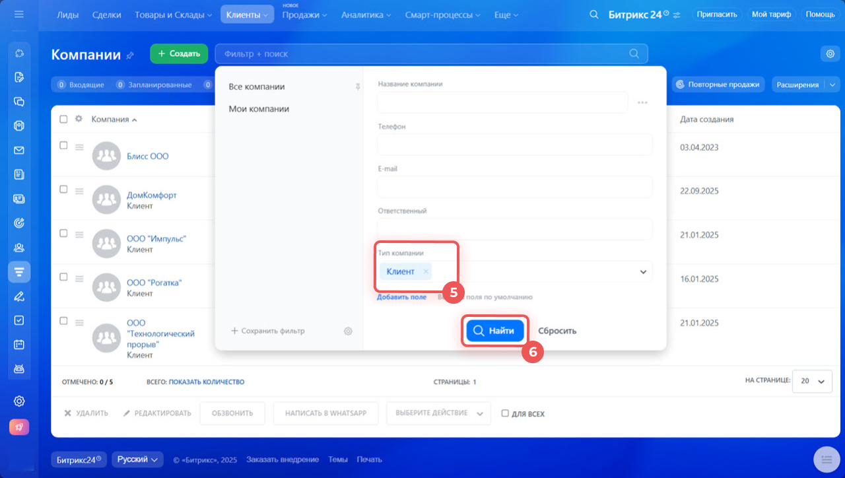
Task: Open the hamburger menu in the left sidebar
Action: 19,14
